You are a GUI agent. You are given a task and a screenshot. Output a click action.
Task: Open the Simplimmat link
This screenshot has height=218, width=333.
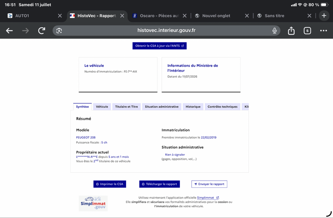pos(208,198)
